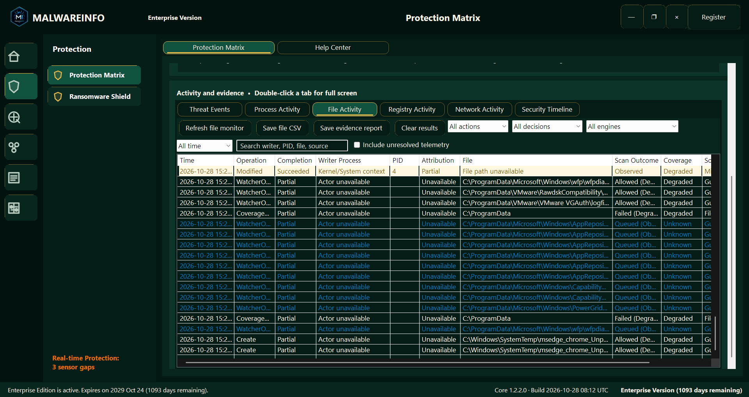Click Refresh file monitor button

(215, 128)
